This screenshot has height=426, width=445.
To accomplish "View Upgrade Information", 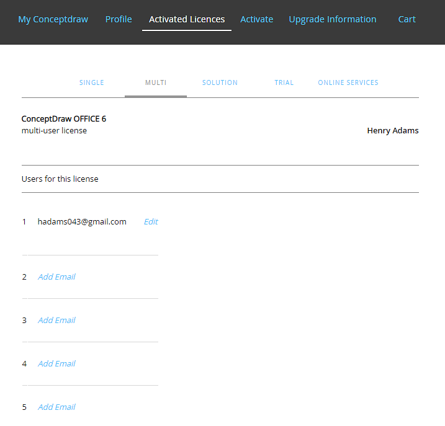I will [333, 19].
